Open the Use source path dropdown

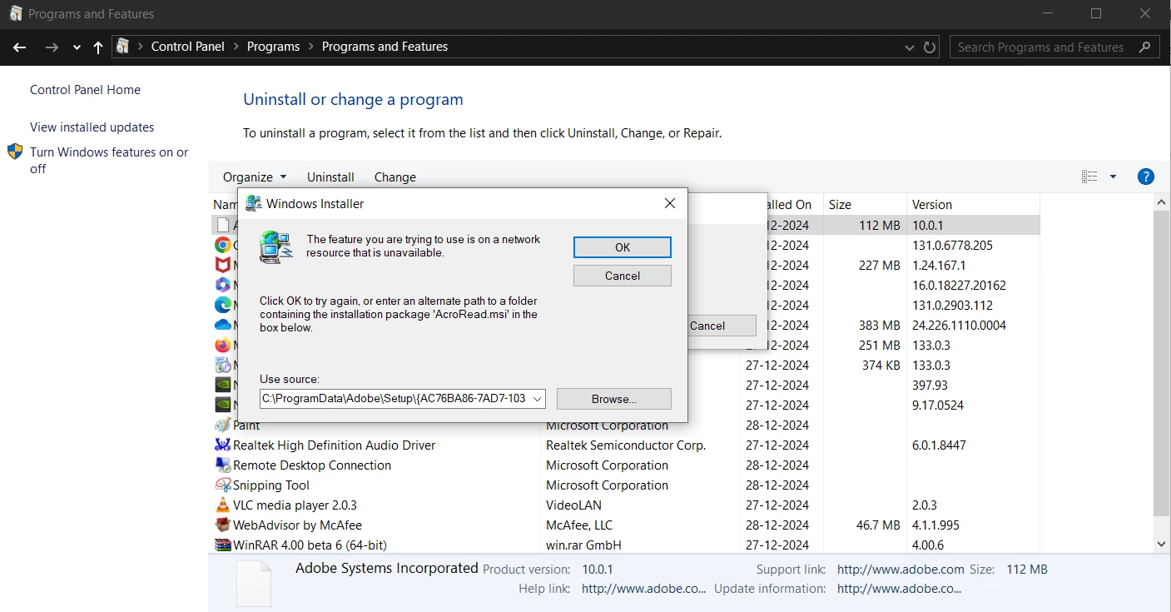coord(537,399)
